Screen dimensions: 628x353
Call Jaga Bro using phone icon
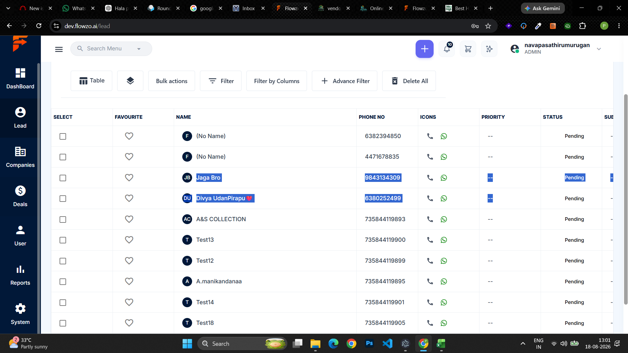point(430,178)
